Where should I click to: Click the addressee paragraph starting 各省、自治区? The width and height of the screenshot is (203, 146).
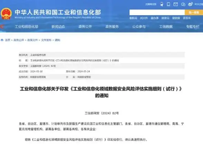coord(101,126)
